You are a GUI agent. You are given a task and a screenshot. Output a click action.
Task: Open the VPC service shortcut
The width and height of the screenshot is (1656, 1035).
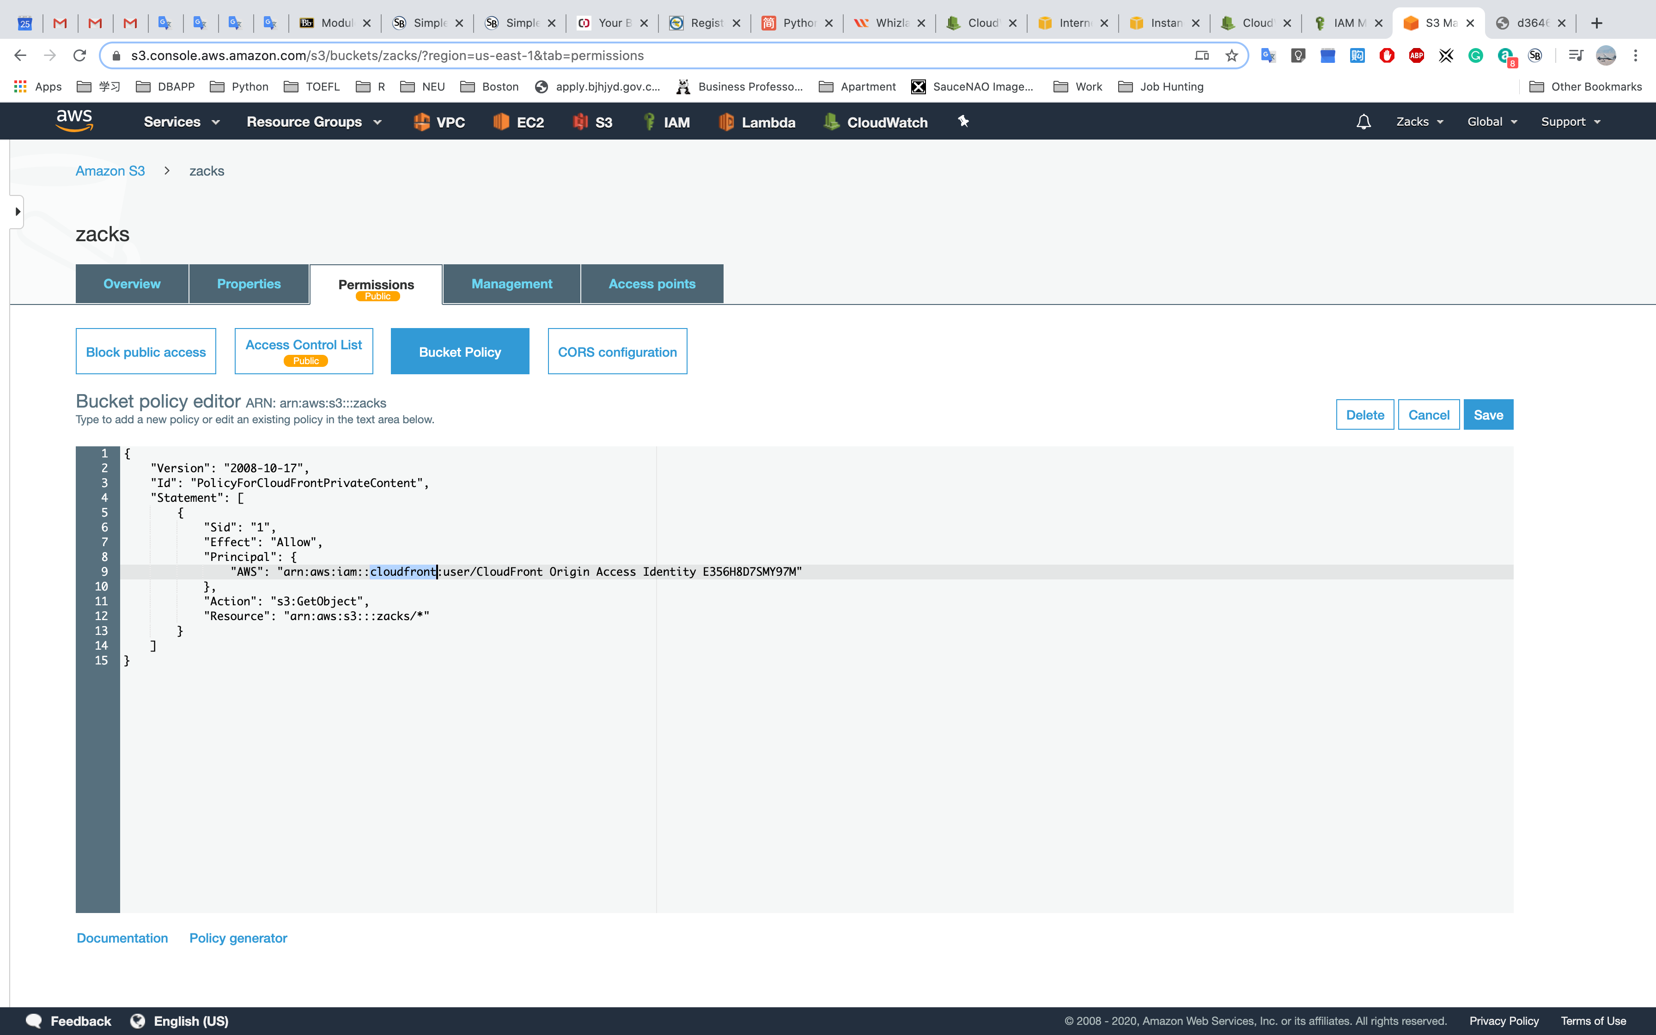(x=439, y=122)
